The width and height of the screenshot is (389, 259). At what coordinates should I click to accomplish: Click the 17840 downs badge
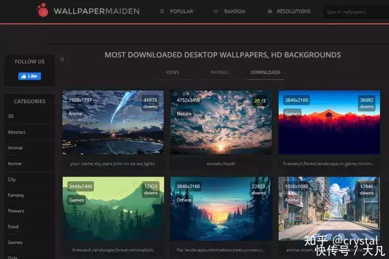tap(367, 189)
